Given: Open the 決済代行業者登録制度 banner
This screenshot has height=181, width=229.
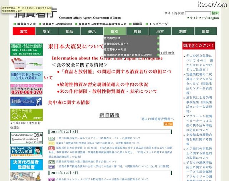Looking at the screenshot, I should point(27,164).
